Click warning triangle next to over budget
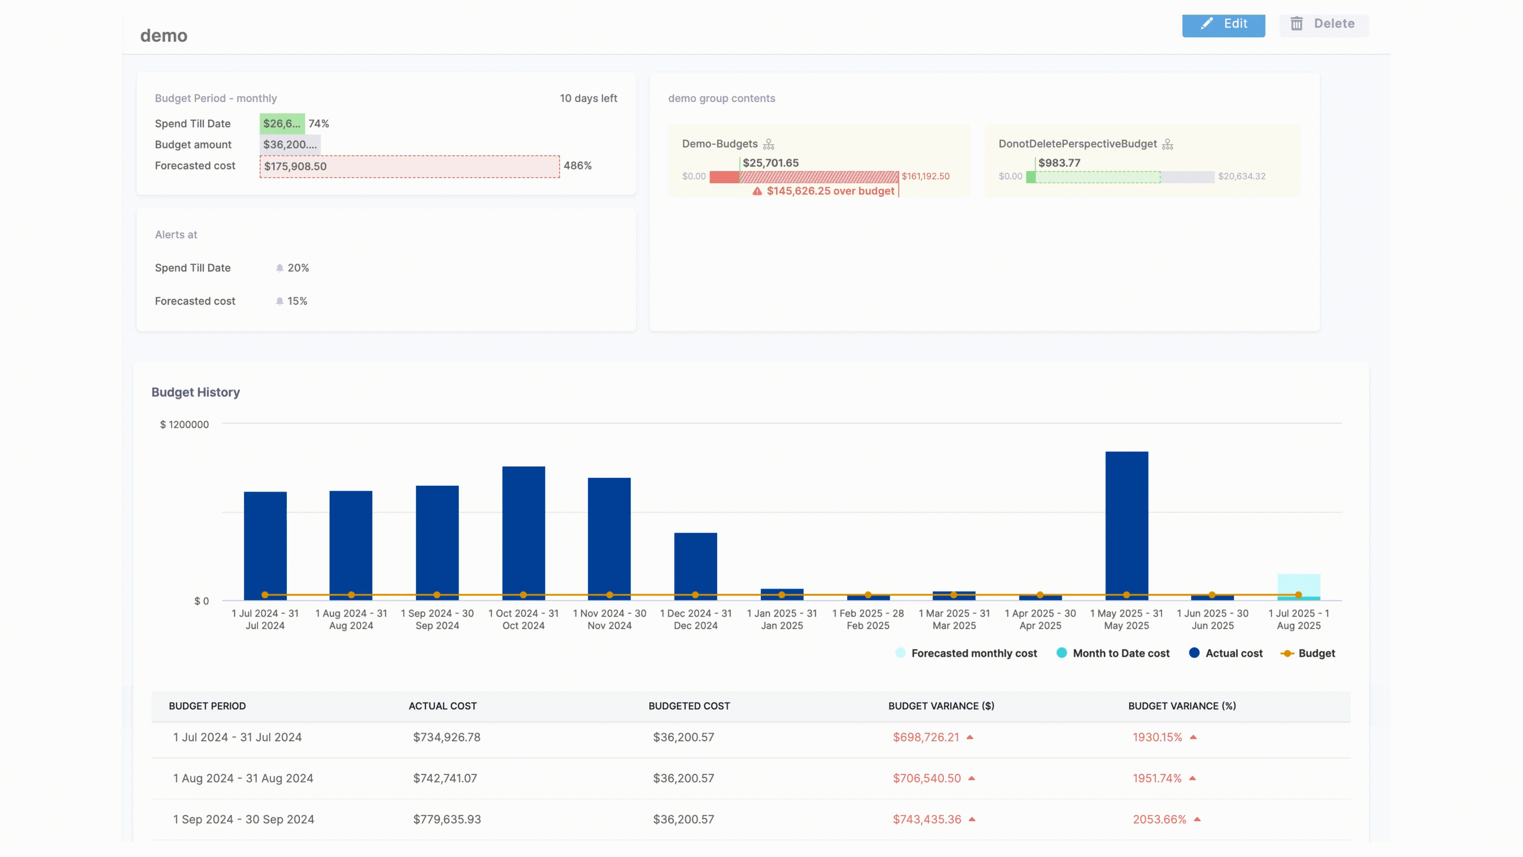Screen dimensions: 1523x857 coord(758,191)
